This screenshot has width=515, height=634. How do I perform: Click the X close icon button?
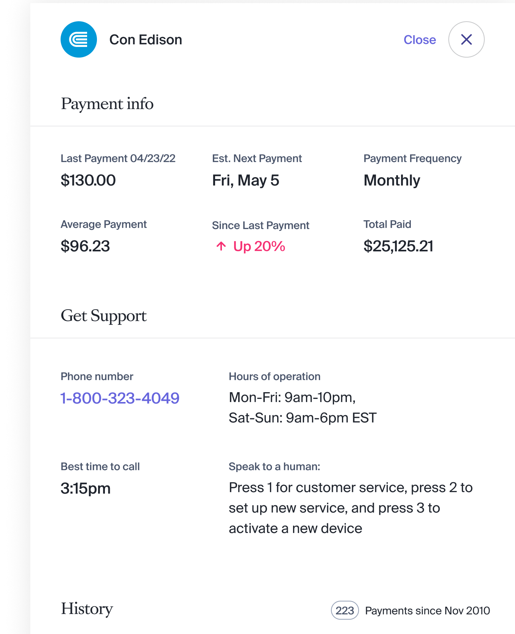coord(466,39)
